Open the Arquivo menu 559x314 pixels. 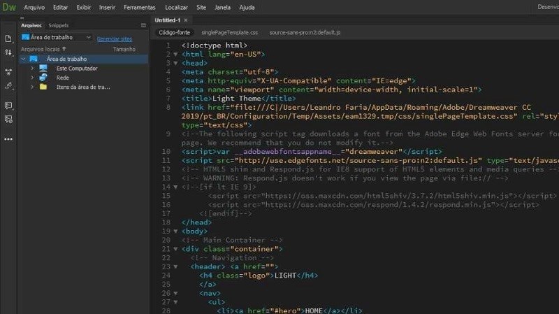[x=34, y=7]
